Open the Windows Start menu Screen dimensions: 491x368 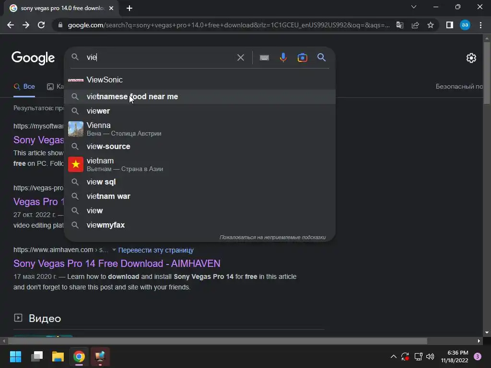coord(15,356)
